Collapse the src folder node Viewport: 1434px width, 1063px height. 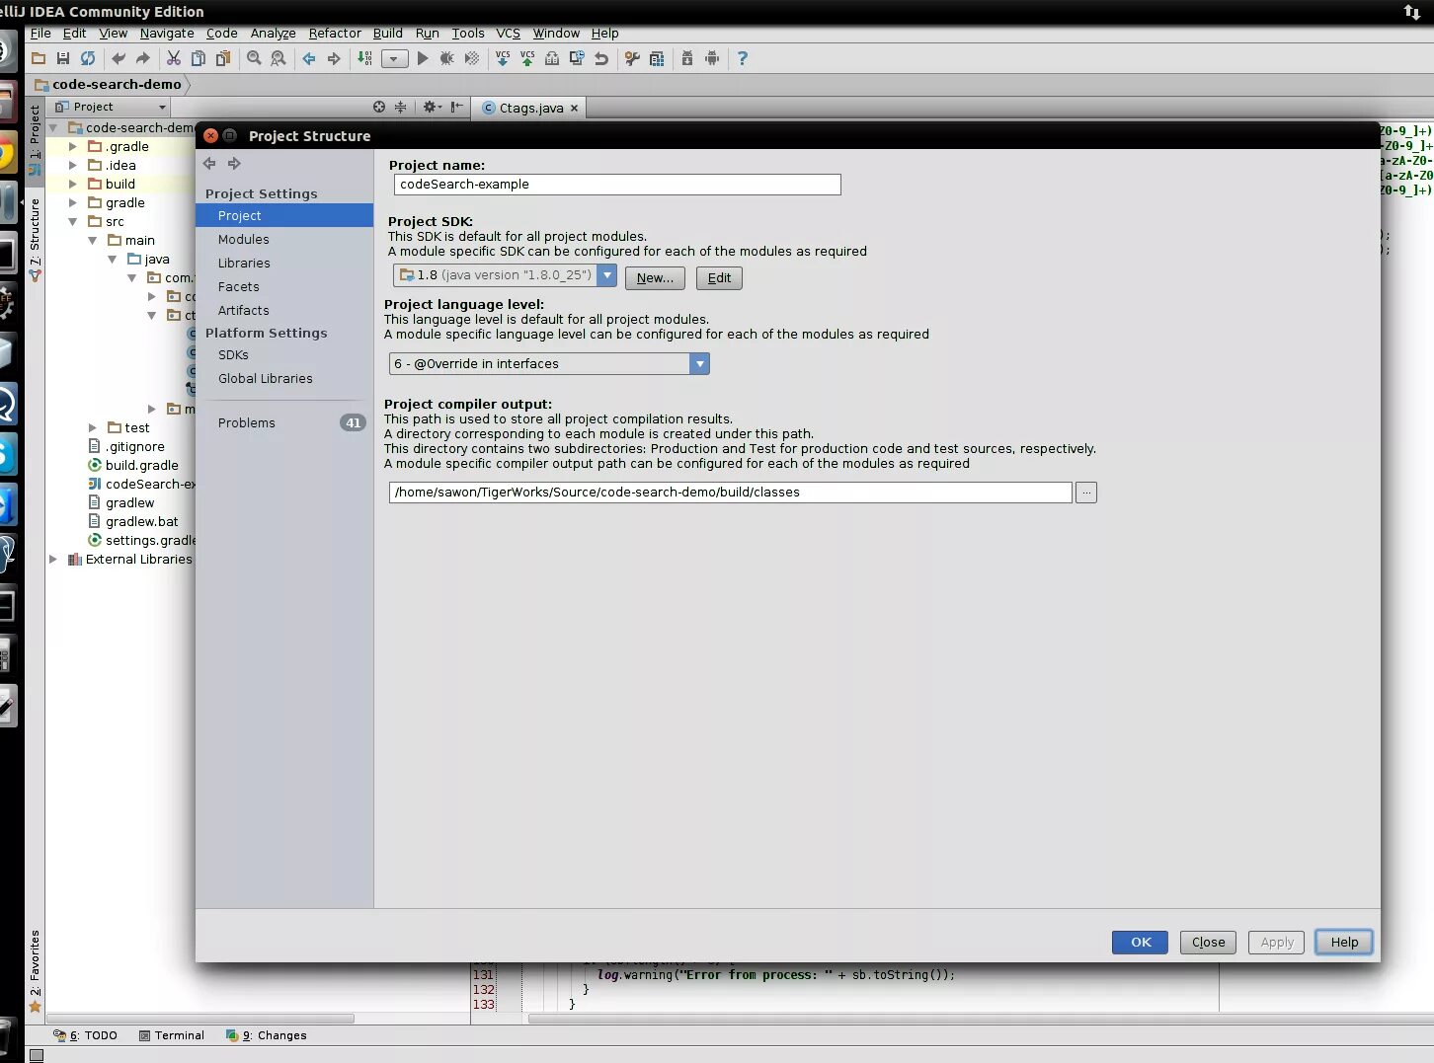coord(73,221)
